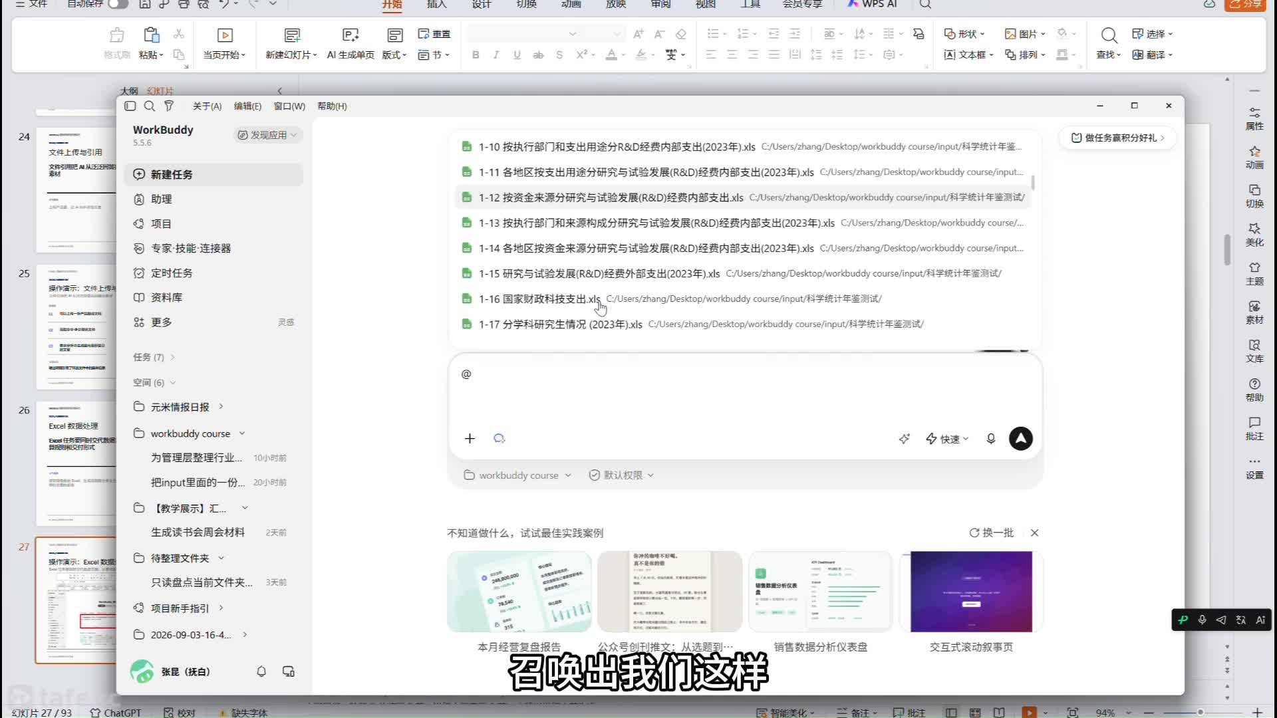Viewport: 1277px width, 718px height.
Task: Click the plus attachment icon in input box
Action: pos(470,439)
